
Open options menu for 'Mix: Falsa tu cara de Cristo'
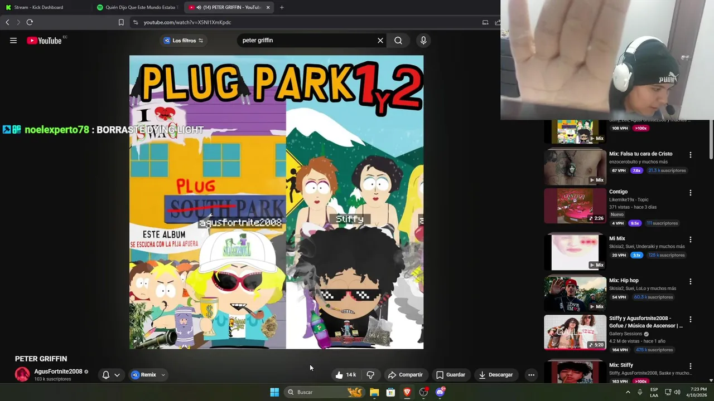click(691, 155)
